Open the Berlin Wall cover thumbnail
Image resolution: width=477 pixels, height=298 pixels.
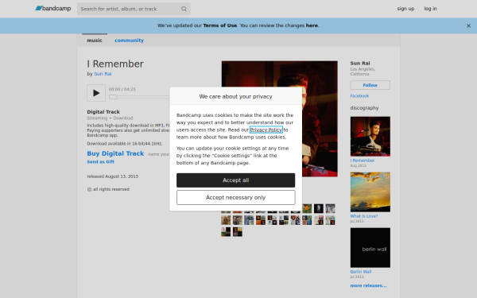tap(370, 248)
